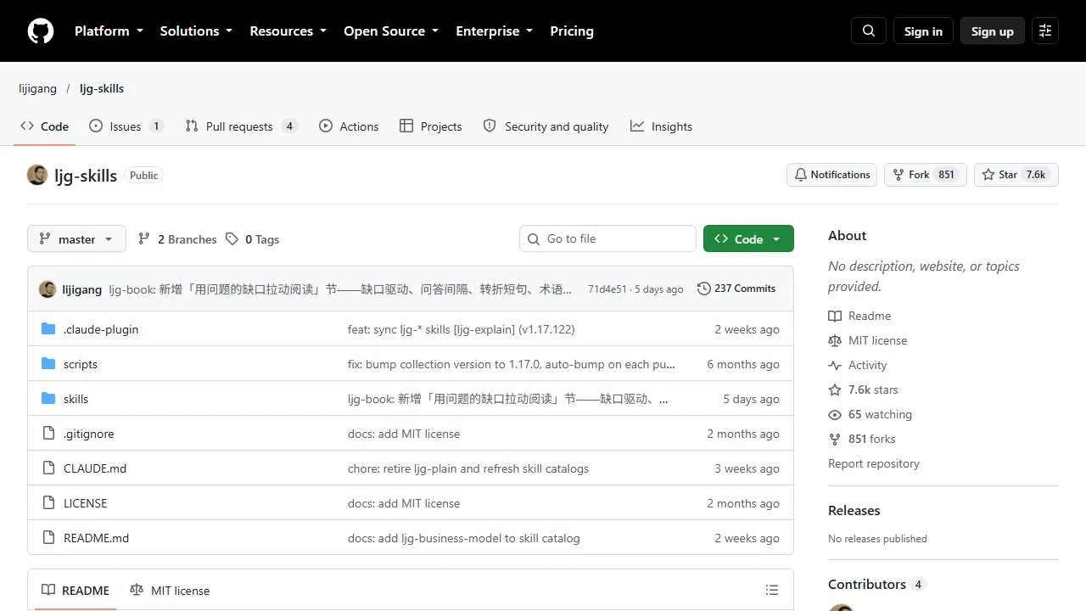Open the 237 Commits link

pos(736,289)
